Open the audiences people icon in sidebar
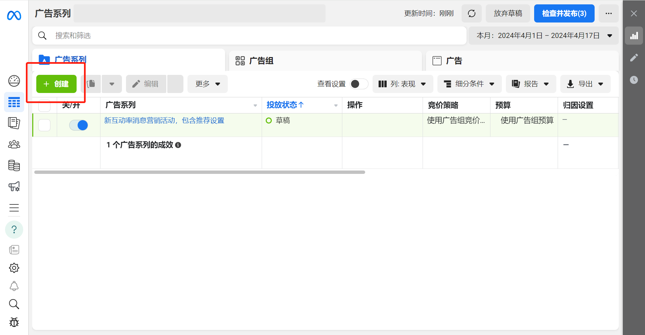This screenshot has width=645, height=335. 14,144
